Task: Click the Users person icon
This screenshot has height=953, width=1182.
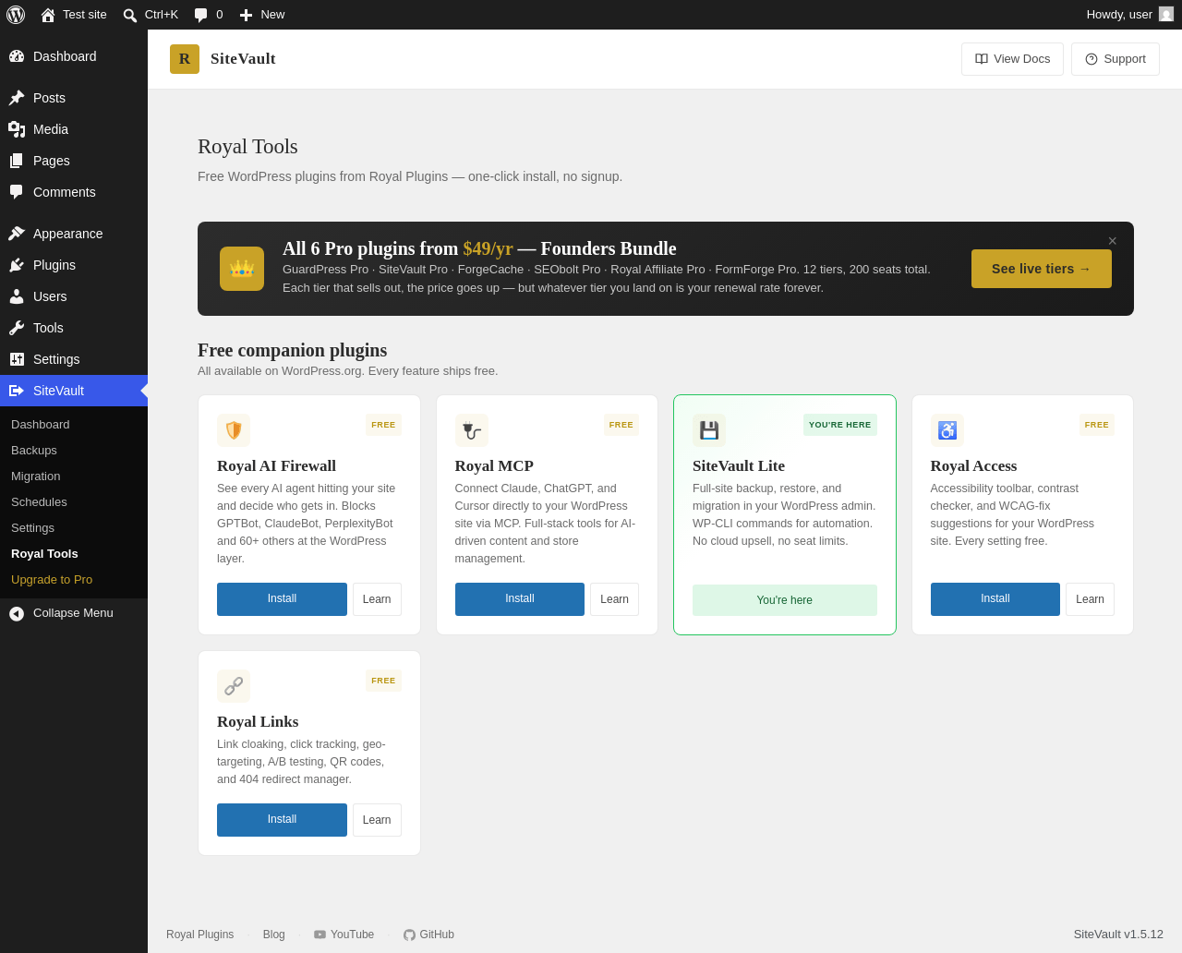Action: click(17, 296)
